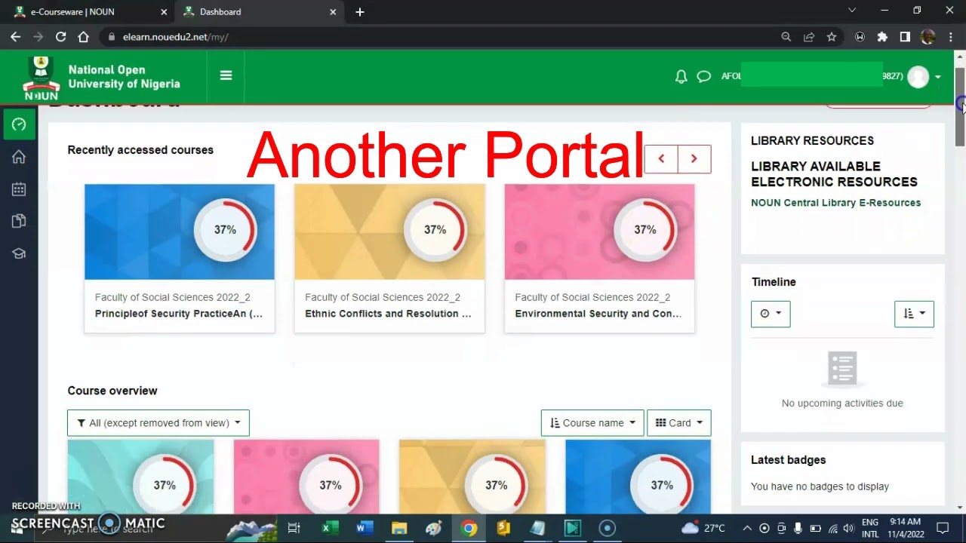Open Chrome extensions puzzle icon
The image size is (966, 543).
pos(882,36)
